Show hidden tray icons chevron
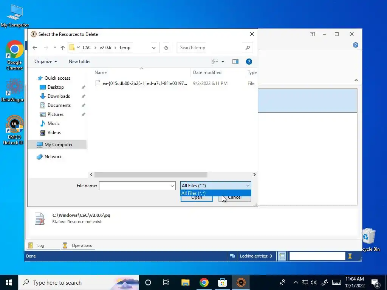The height and width of the screenshot is (290, 387). (296, 282)
